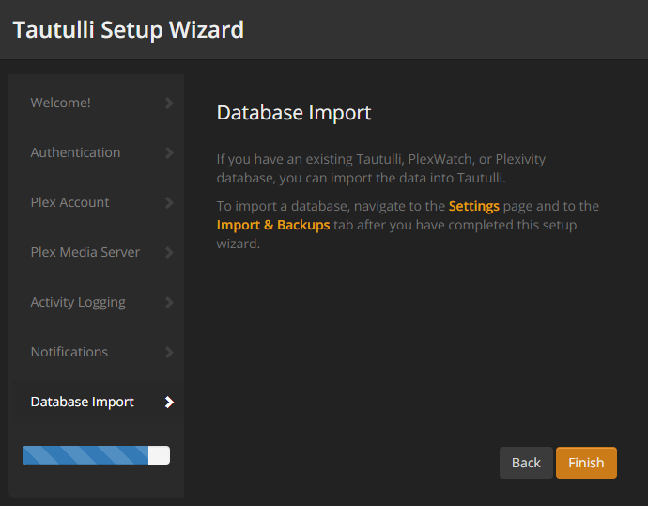The image size is (648, 506).
Task: Open the Welcome! wizard step
Action: tap(97, 103)
